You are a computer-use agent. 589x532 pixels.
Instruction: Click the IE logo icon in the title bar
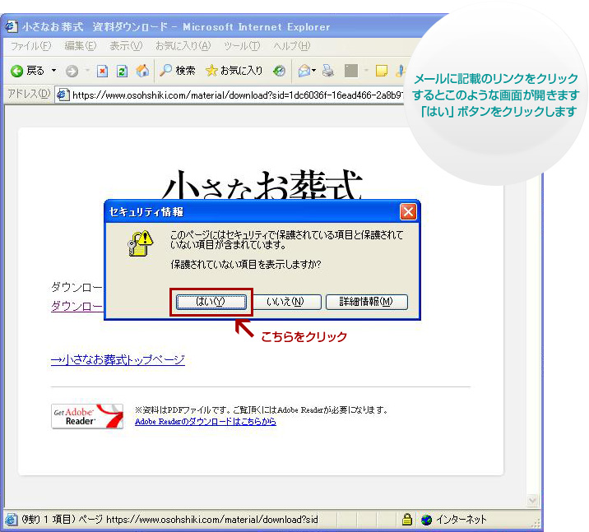(x=11, y=26)
